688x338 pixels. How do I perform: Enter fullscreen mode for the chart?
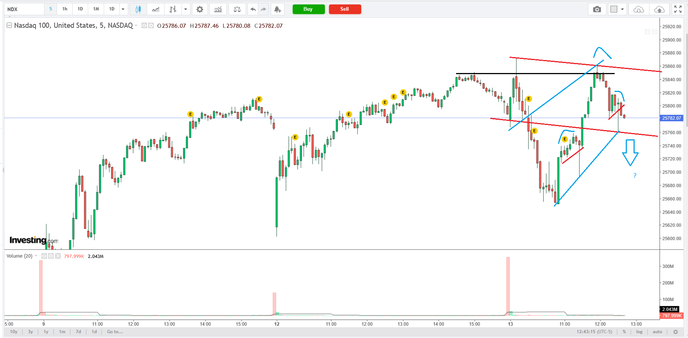pyautogui.click(x=678, y=9)
